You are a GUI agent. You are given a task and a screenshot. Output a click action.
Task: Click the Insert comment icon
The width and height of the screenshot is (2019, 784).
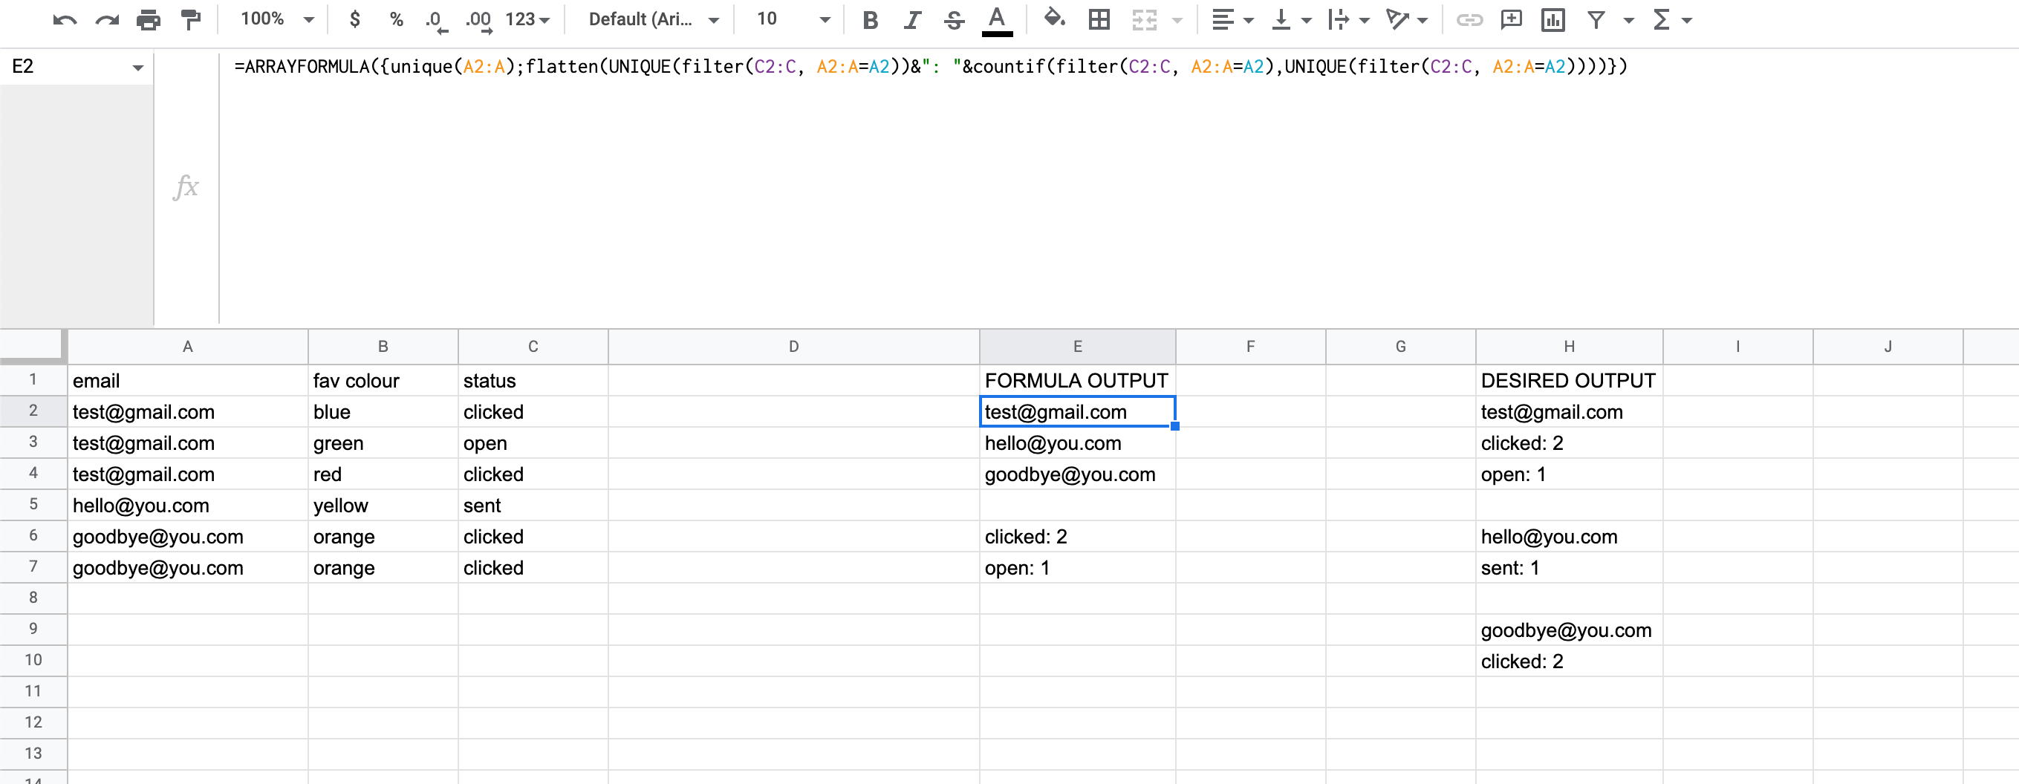point(1510,19)
